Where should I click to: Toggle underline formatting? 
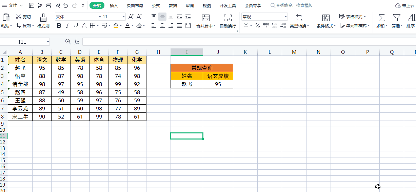tap(76, 25)
